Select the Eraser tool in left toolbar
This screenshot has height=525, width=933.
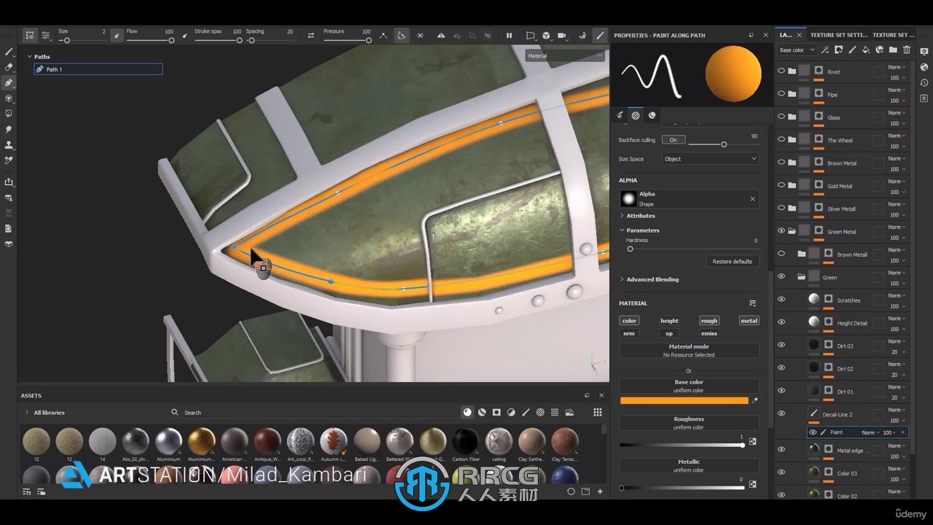coord(9,67)
